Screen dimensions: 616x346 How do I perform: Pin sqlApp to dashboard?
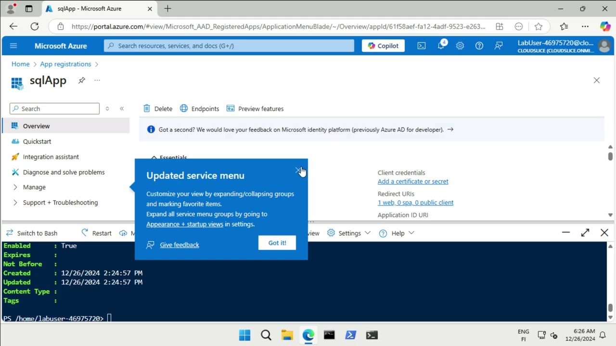[x=82, y=80]
